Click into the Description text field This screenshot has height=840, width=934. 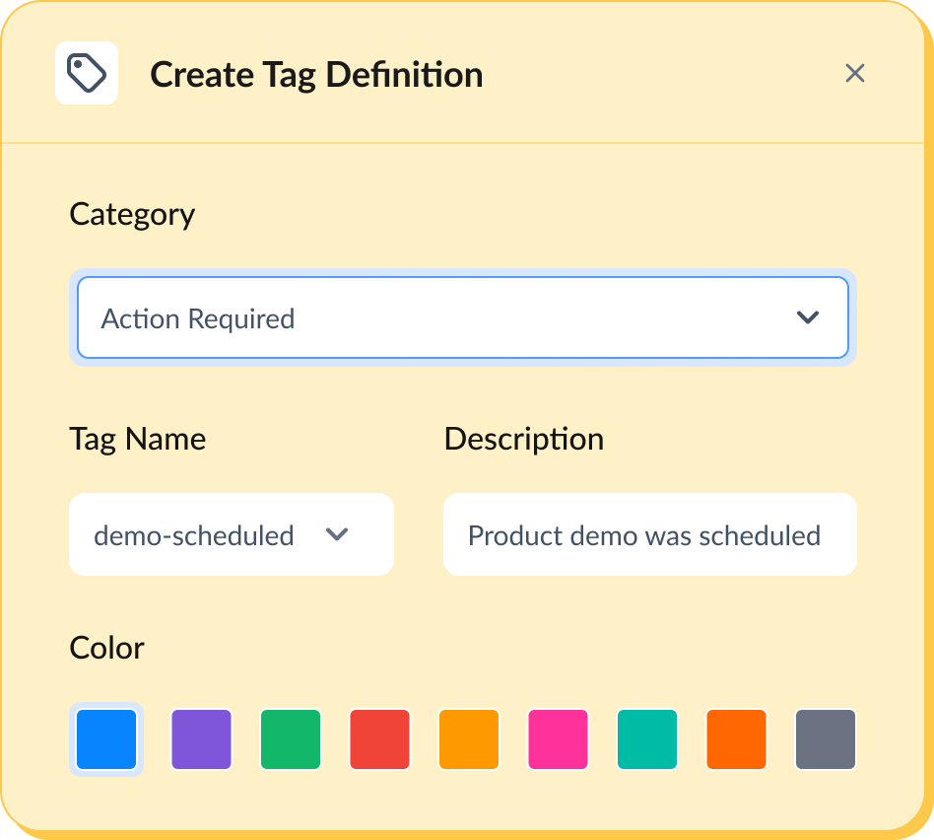point(649,535)
